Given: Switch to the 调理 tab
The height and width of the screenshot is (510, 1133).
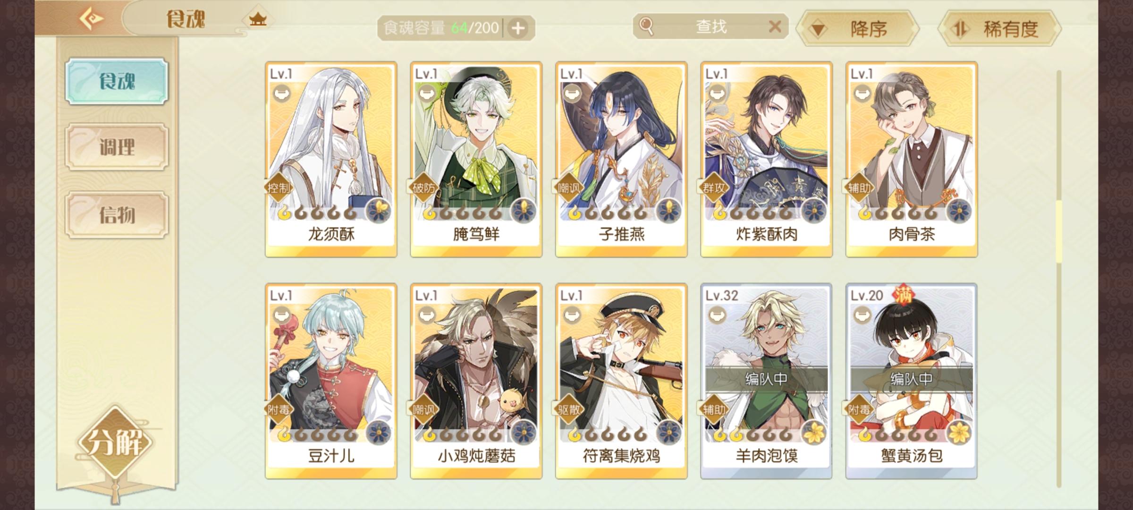Looking at the screenshot, I should click(117, 147).
